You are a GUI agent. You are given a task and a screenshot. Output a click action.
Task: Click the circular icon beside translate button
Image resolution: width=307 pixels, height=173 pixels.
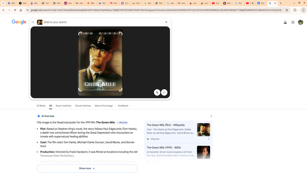pos(164,92)
